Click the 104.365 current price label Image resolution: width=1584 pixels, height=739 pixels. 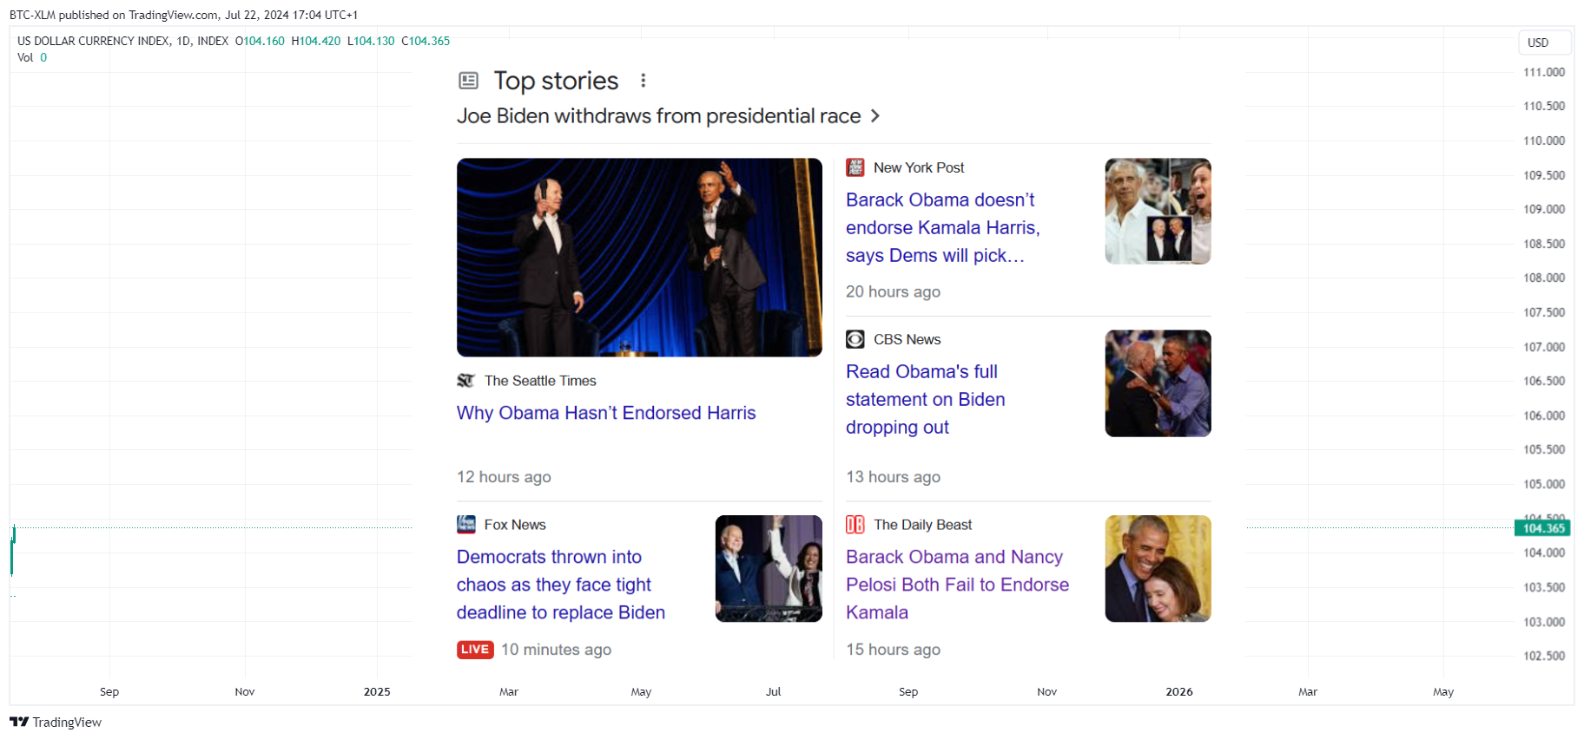[1542, 528]
